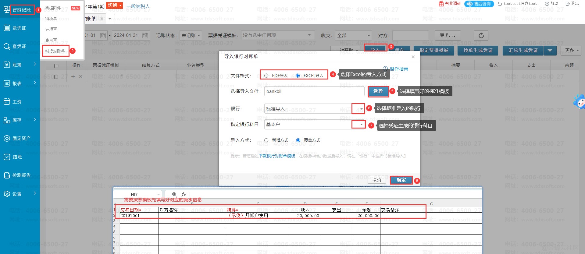Select the PDF导入 radio button

tap(266, 76)
